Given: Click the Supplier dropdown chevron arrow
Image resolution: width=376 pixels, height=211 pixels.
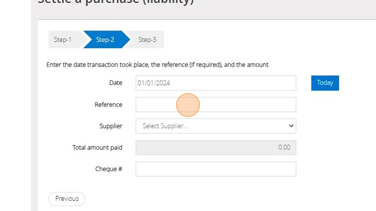Looking at the screenshot, I should point(291,126).
